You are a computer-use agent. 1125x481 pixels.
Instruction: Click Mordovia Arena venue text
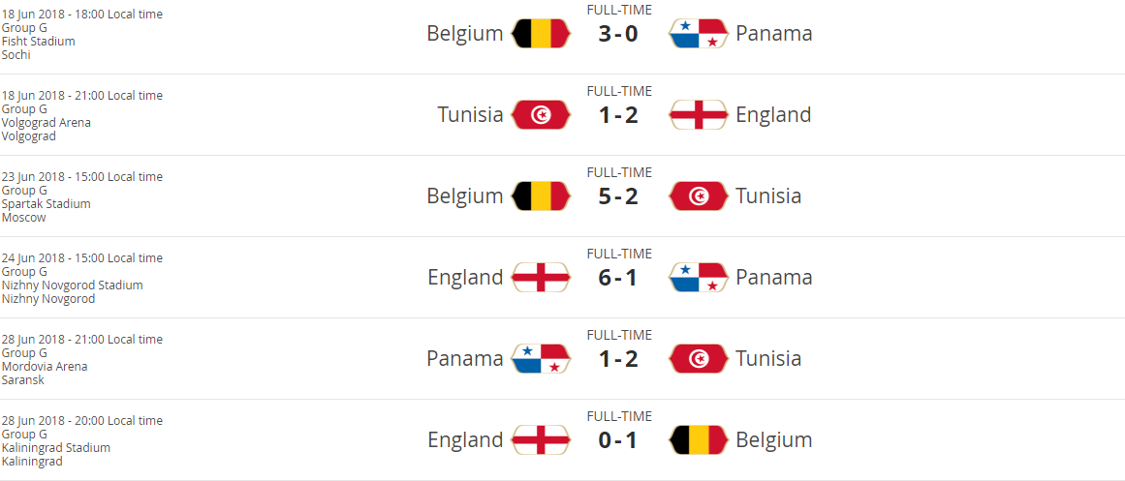[45, 367]
